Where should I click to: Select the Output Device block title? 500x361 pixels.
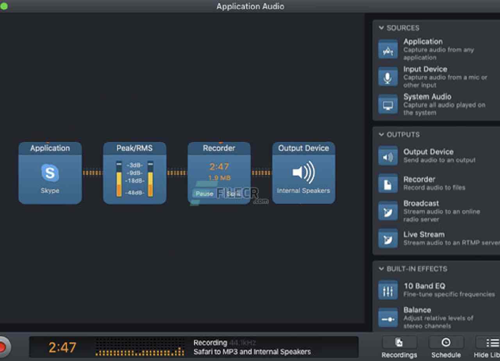click(x=304, y=148)
